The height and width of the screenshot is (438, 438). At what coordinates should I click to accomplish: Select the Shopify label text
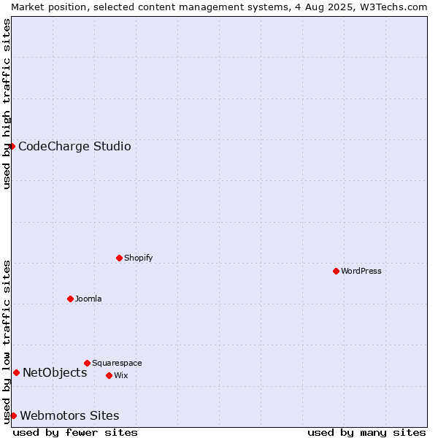(x=138, y=258)
